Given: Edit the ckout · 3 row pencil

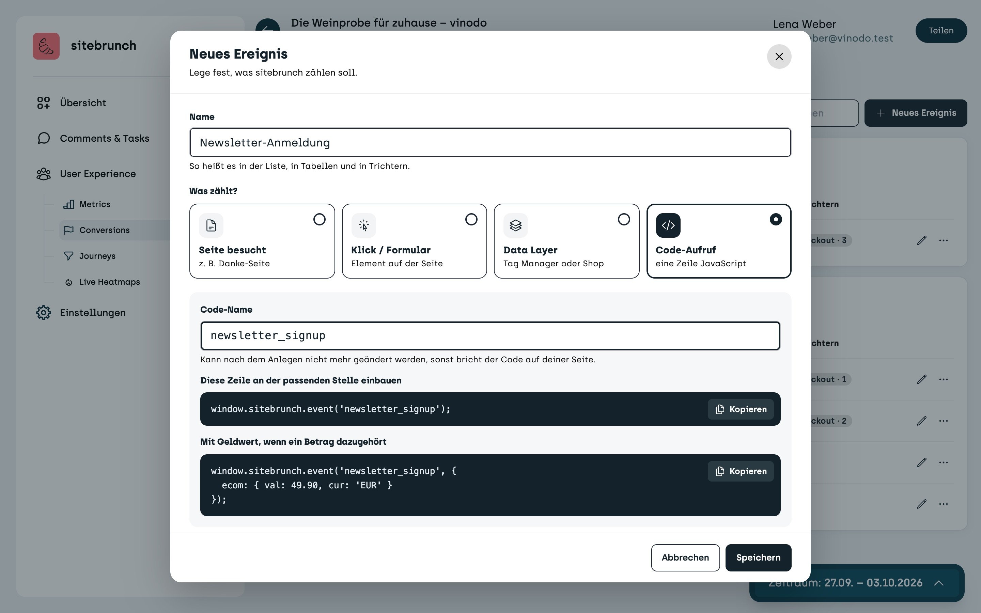Looking at the screenshot, I should pyautogui.click(x=921, y=240).
